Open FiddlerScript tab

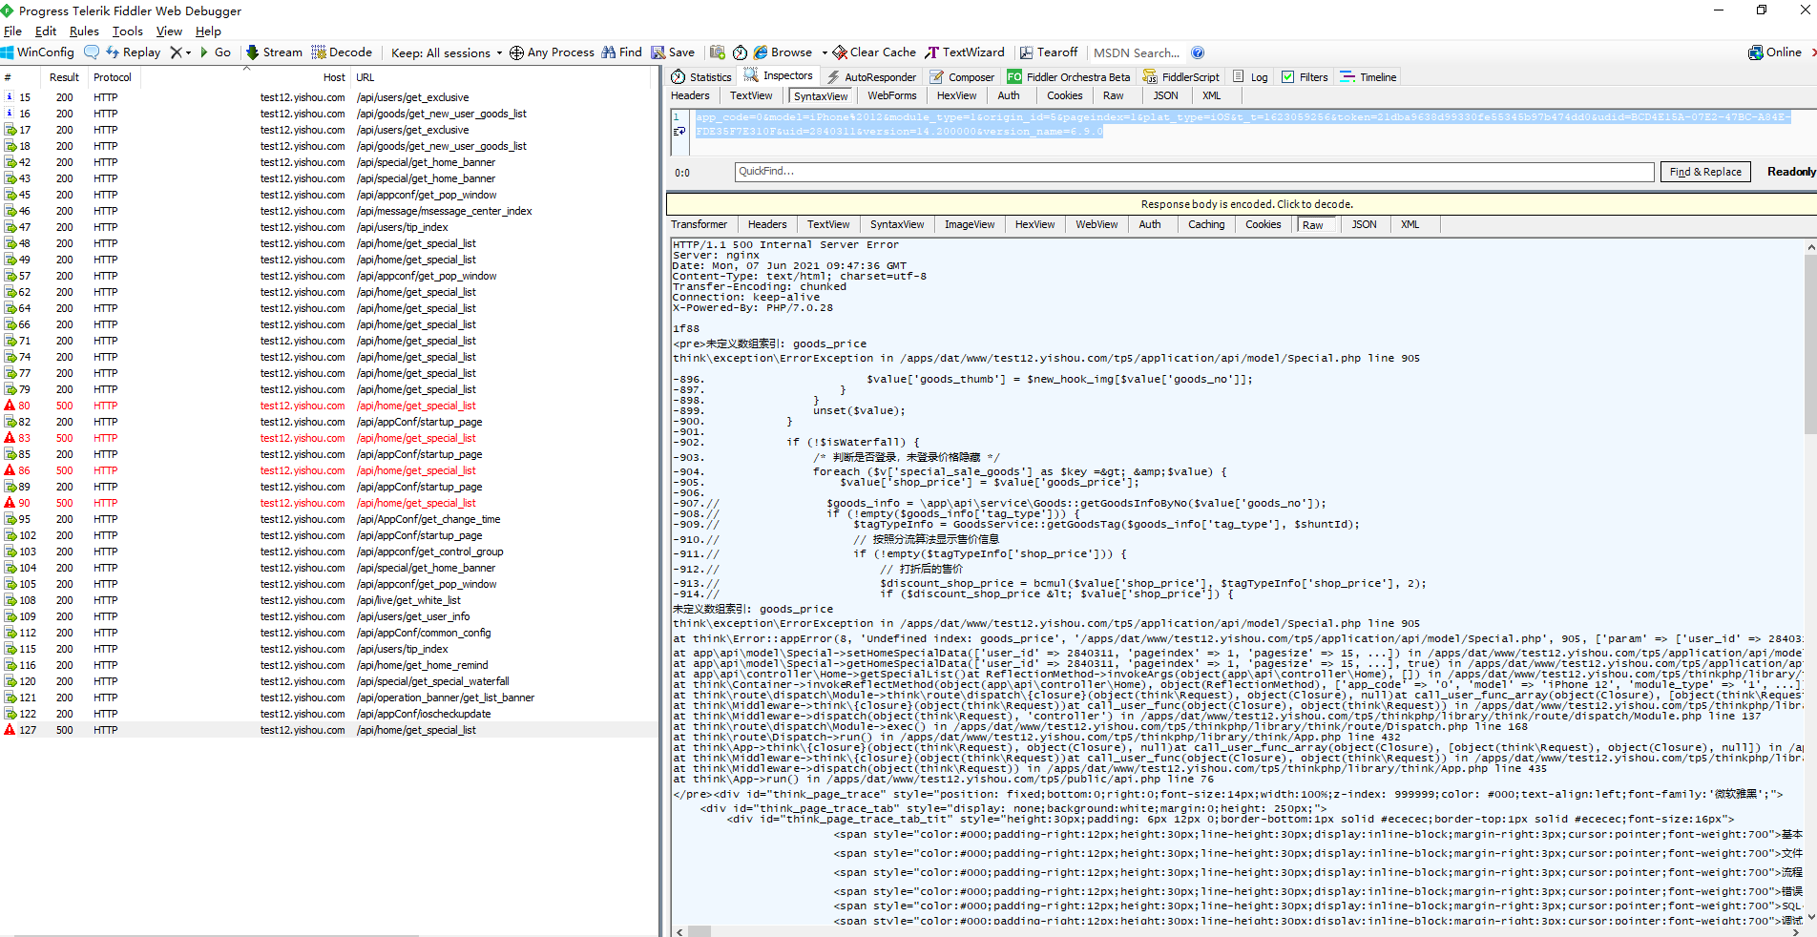[x=1180, y=76]
